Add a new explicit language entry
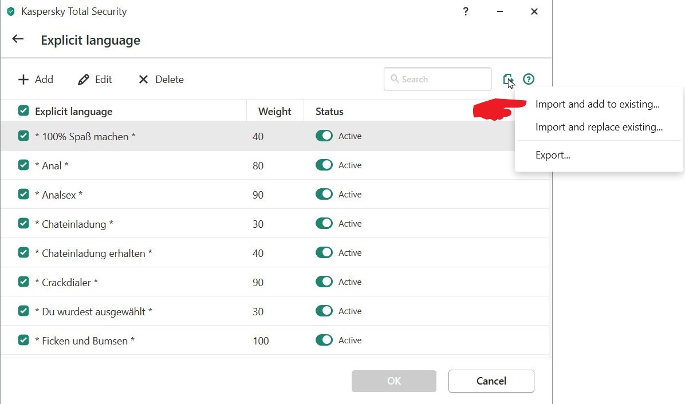This screenshot has height=404, width=685. tap(36, 80)
